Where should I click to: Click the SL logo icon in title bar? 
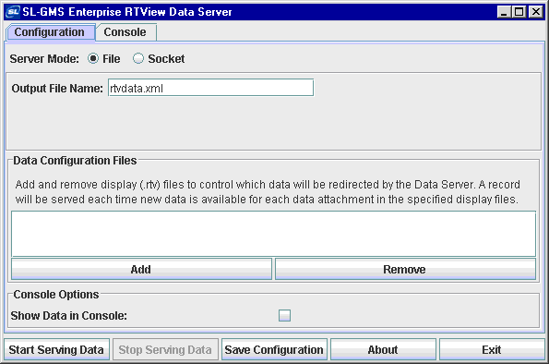pyautogui.click(x=13, y=12)
